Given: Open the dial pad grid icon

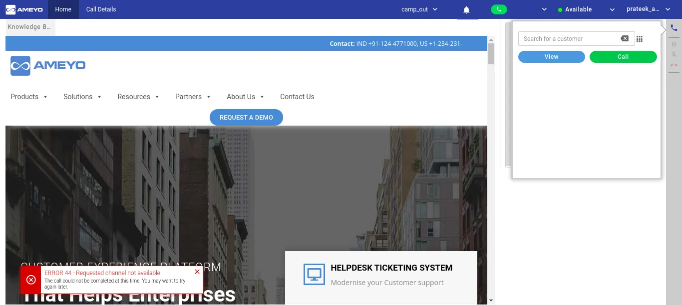Looking at the screenshot, I should click(640, 39).
